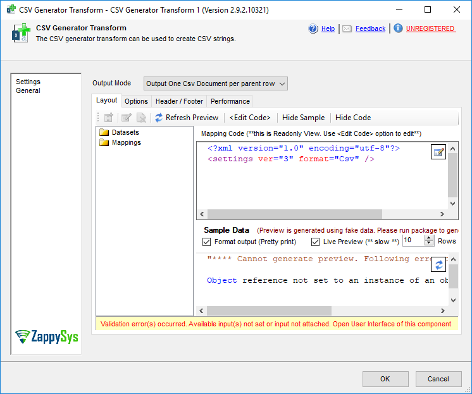Select Settings in the left panel
Screen dimensions: 472x394
28,82
